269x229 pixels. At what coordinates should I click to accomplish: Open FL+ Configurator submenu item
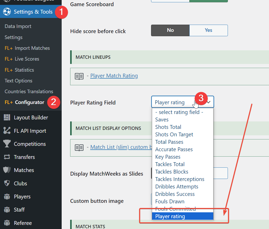24,102
